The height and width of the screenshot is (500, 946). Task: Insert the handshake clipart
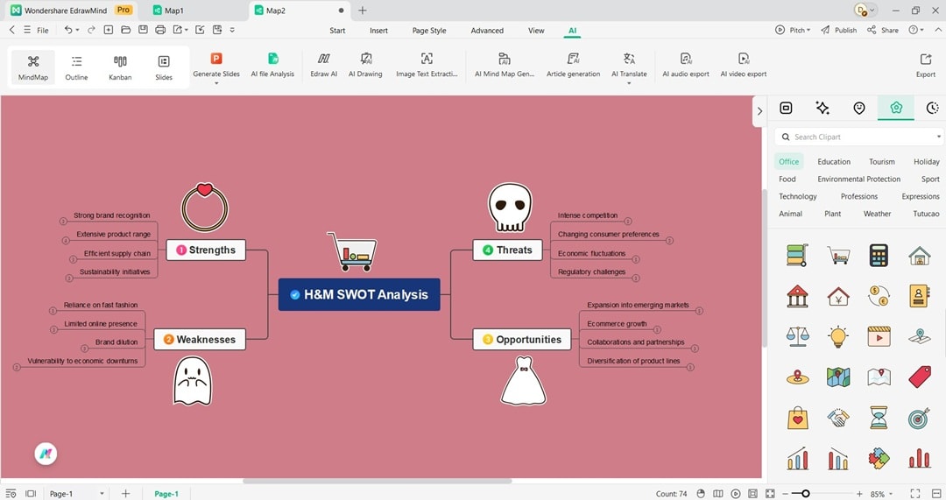tap(838, 418)
